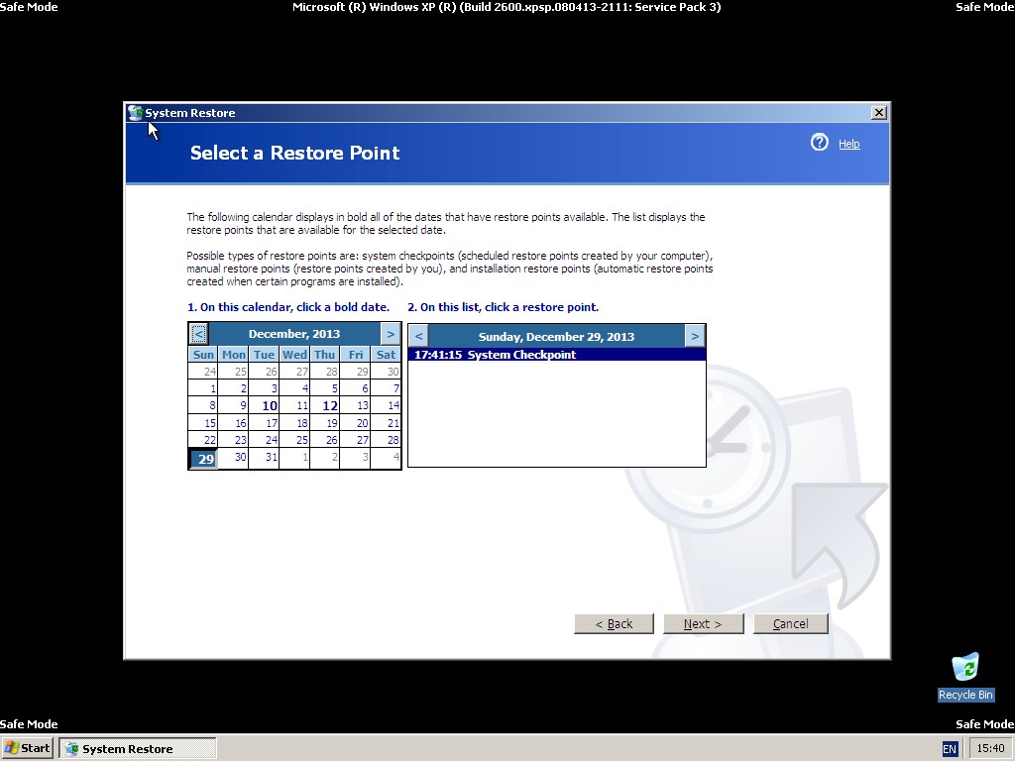1015x761 pixels.
Task: Click date 15 in the calendar
Action: [203, 423]
